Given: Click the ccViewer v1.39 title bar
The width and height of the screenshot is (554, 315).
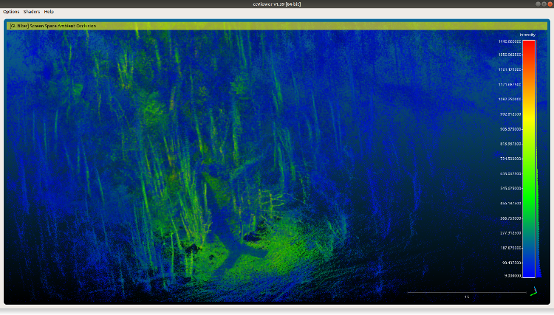Looking at the screenshot, I should point(276,4).
